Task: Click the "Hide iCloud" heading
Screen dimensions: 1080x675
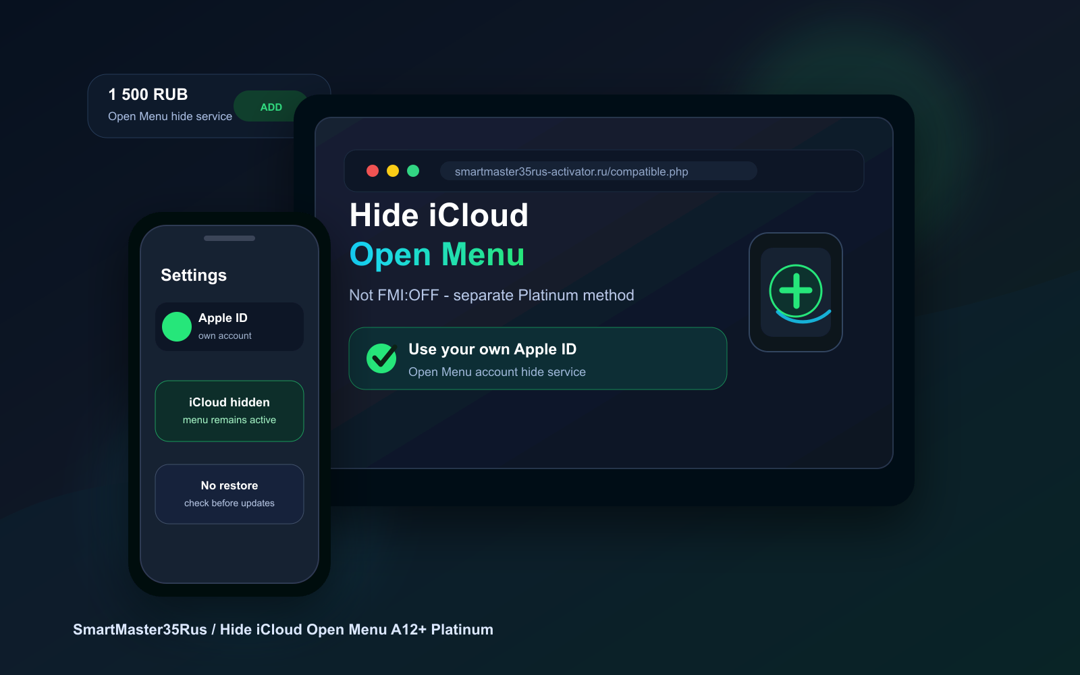Action: pyautogui.click(x=439, y=215)
